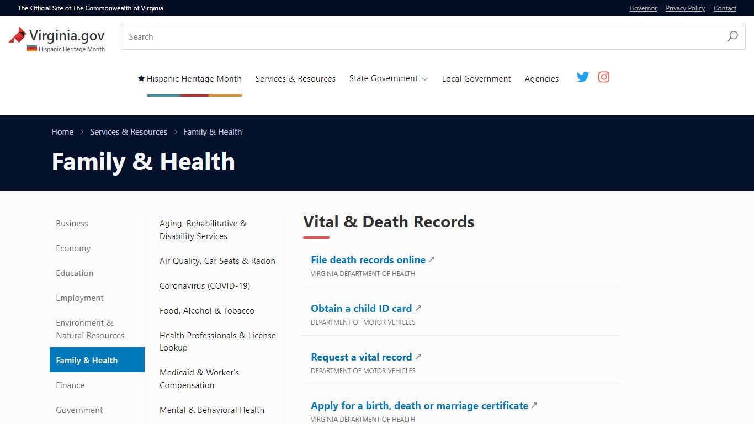The image size is (754, 424).
Task: Select Education in left sidebar
Action: click(x=75, y=273)
